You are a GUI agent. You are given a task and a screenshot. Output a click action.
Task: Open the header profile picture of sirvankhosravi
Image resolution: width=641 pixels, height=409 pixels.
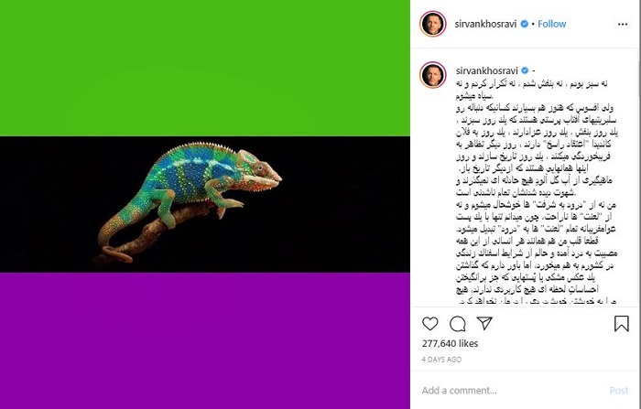point(432,24)
